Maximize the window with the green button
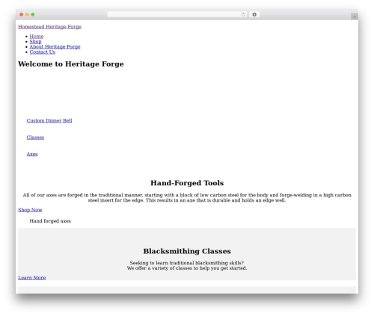This screenshot has height=316, width=374. pos(33,15)
